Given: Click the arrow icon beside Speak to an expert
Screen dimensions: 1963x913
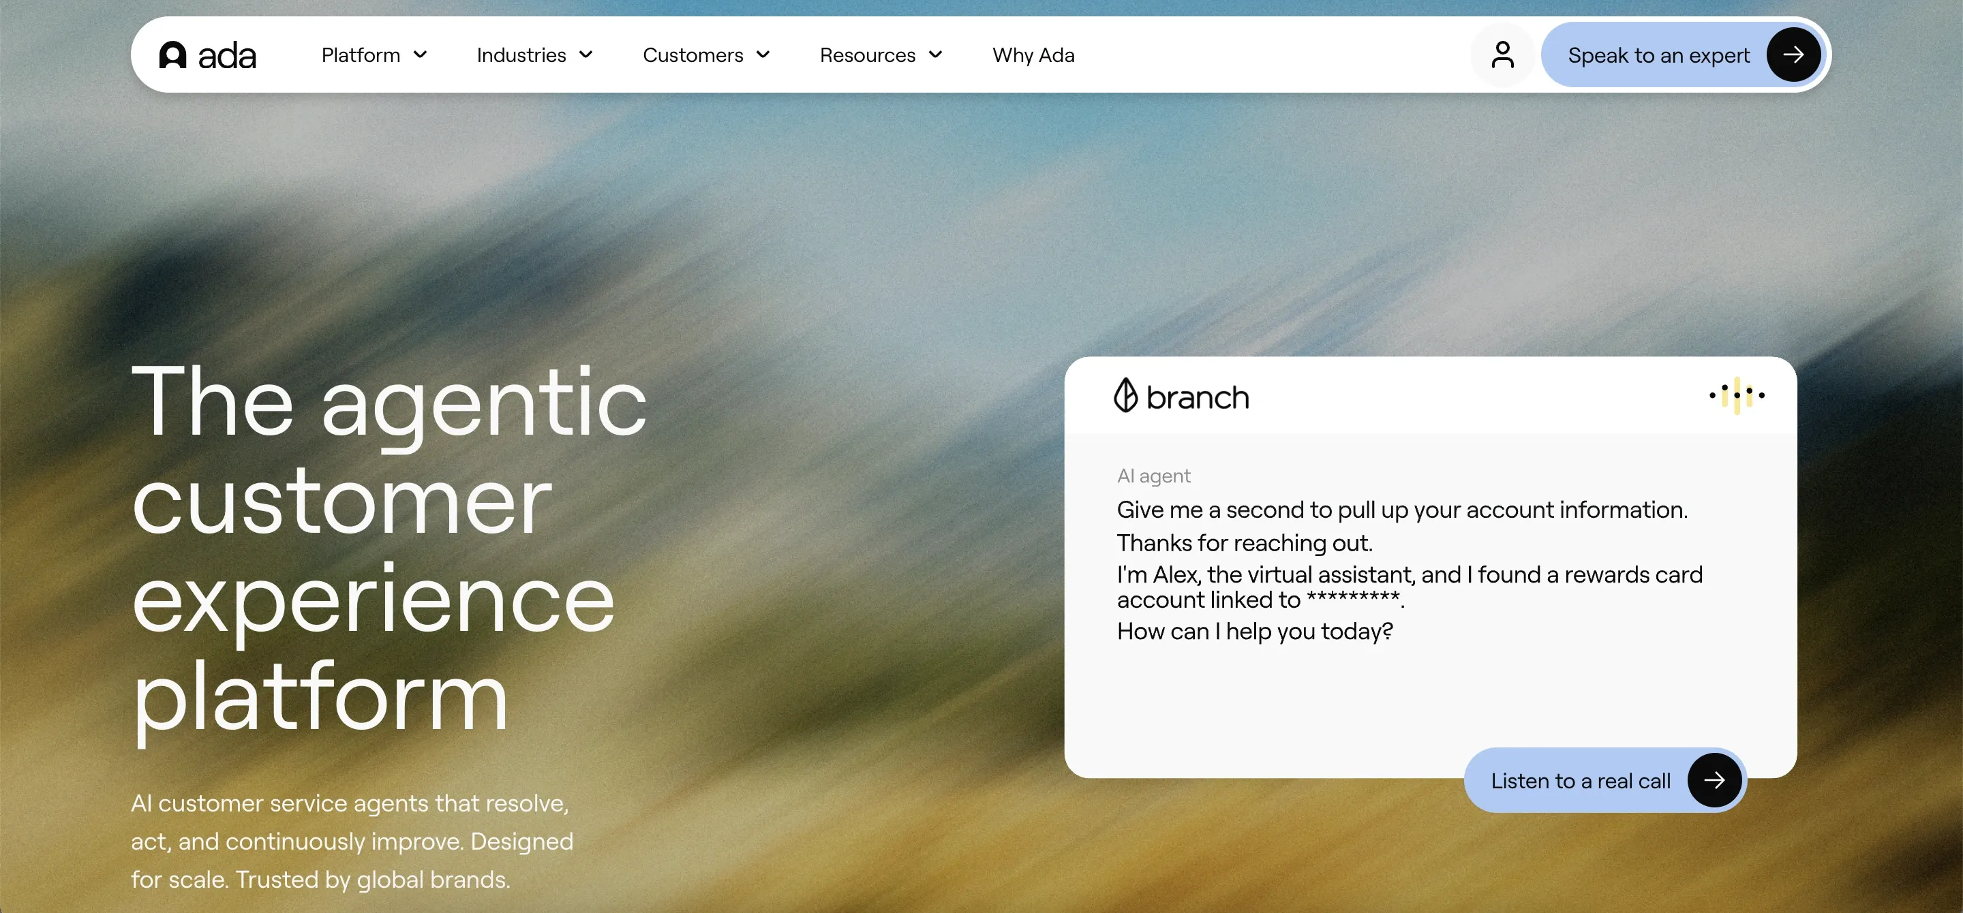Looking at the screenshot, I should click(1793, 55).
